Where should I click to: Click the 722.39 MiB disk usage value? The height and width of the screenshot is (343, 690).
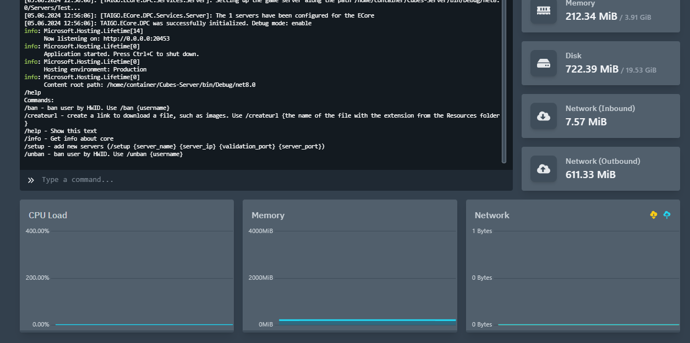coord(592,69)
